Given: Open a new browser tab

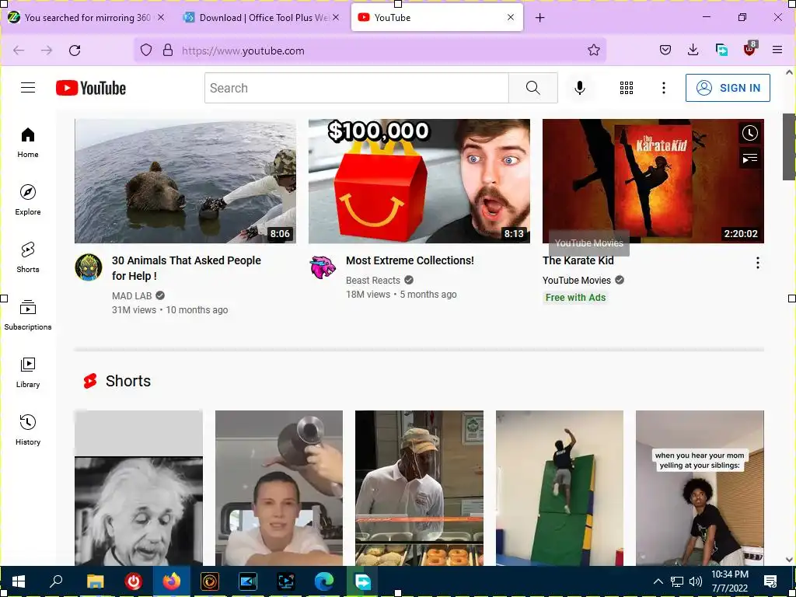Looking at the screenshot, I should click(540, 18).
